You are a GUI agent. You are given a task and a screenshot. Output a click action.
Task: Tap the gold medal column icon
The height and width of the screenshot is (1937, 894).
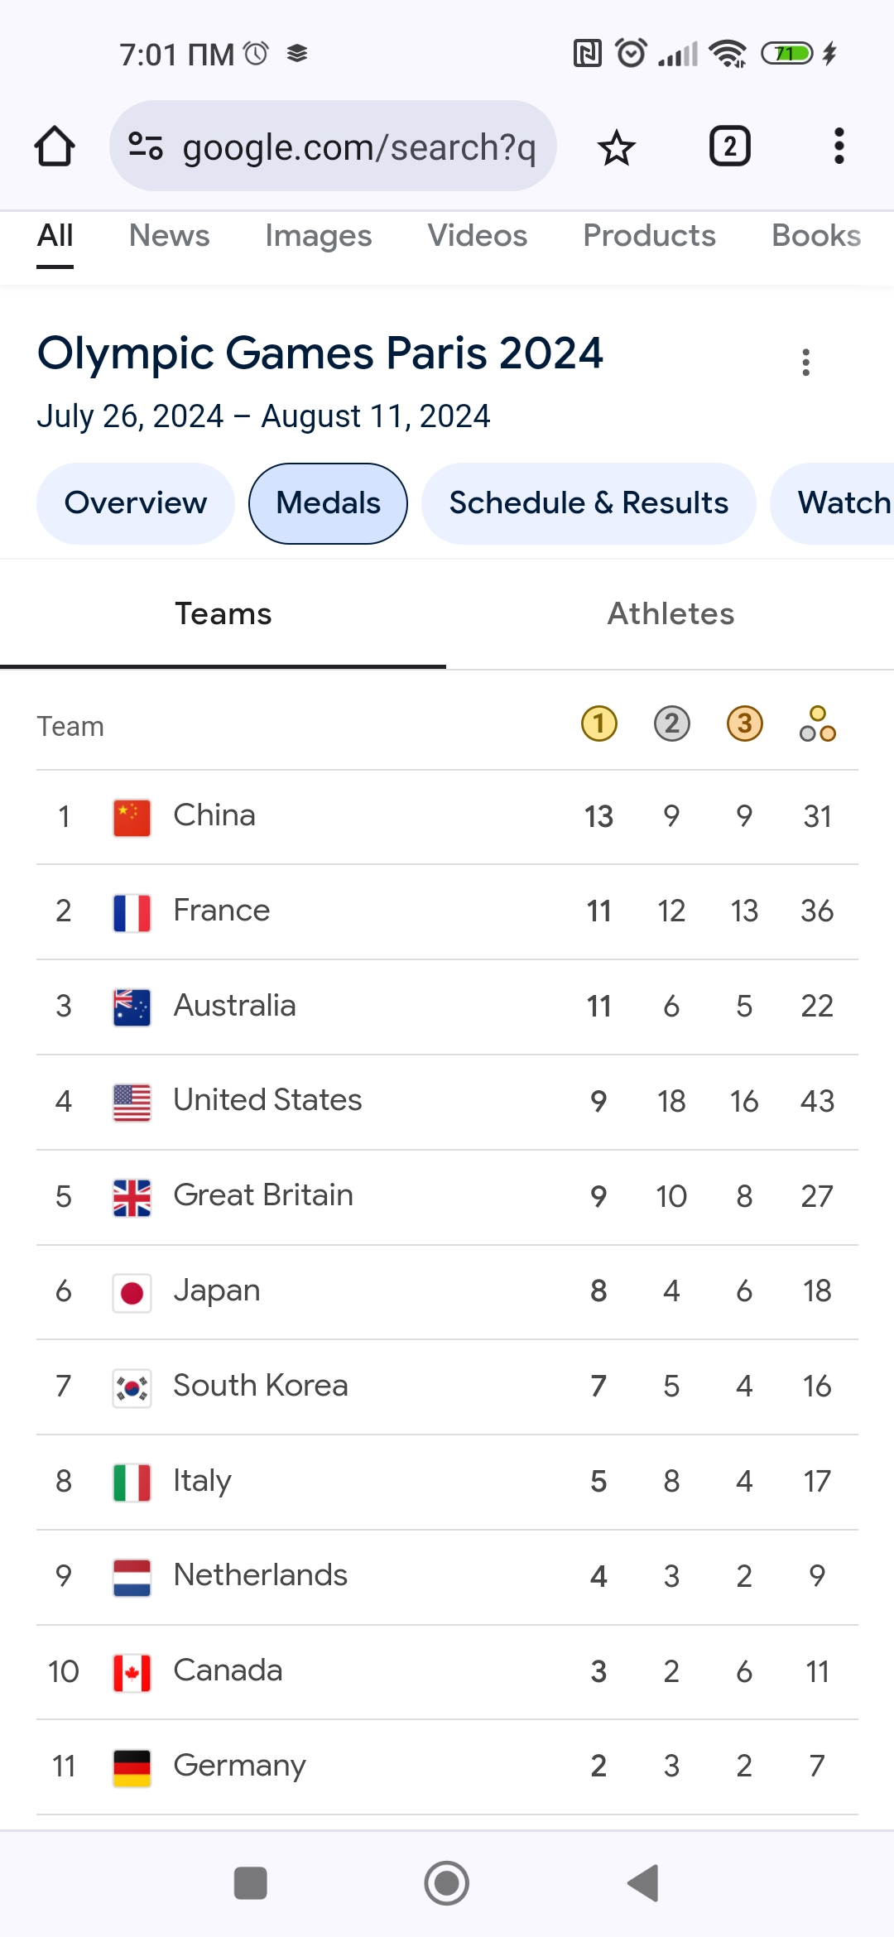[x=598, y=724]
